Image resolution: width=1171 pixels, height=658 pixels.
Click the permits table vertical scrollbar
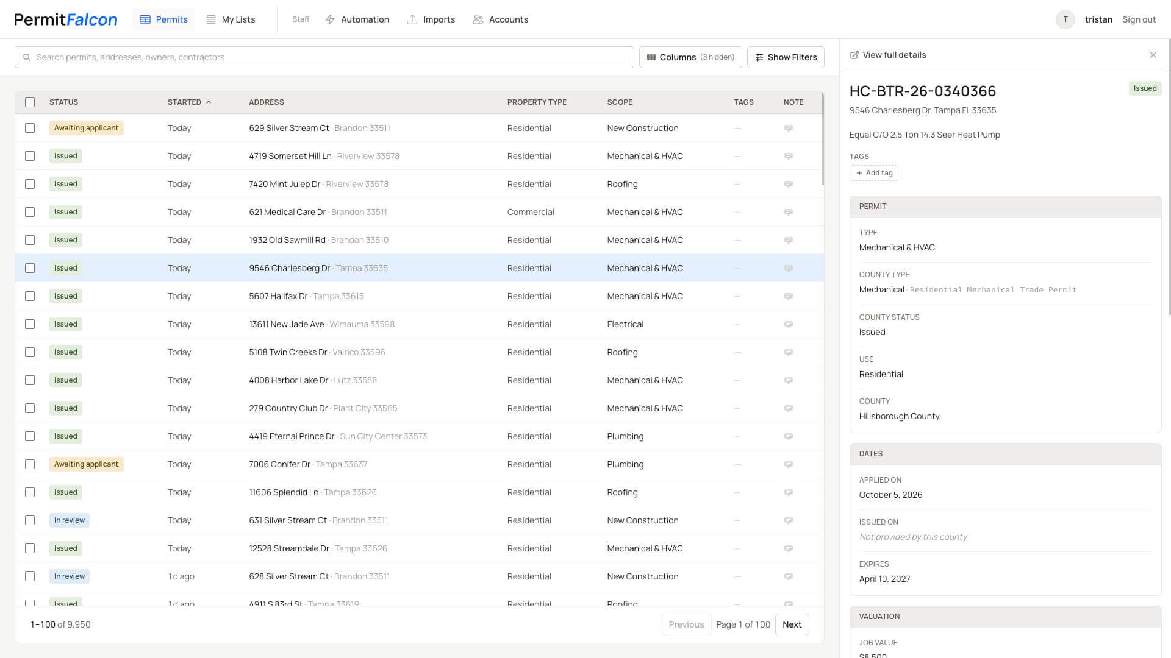822,139
